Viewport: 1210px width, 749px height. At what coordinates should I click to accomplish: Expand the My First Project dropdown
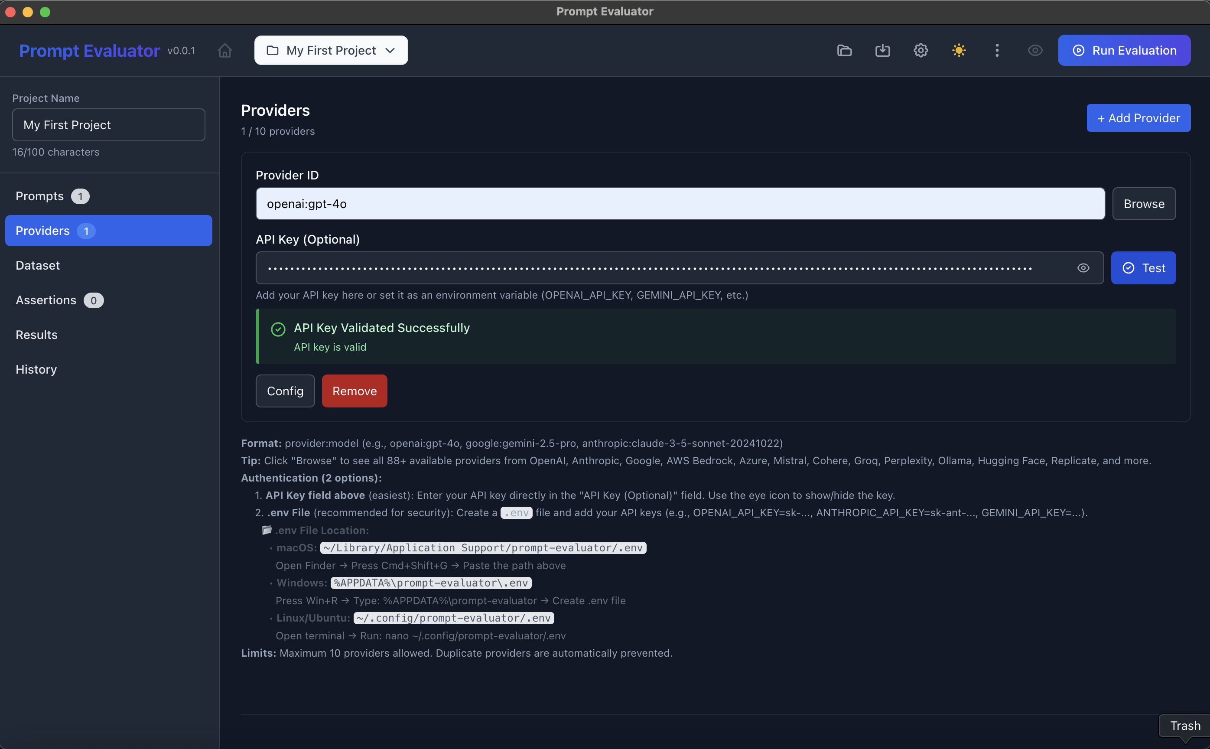pos(390,50)
